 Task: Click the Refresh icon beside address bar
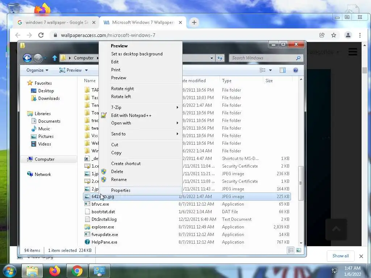[220, 58]
